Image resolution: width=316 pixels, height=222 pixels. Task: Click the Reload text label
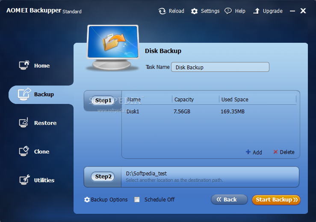177,11
